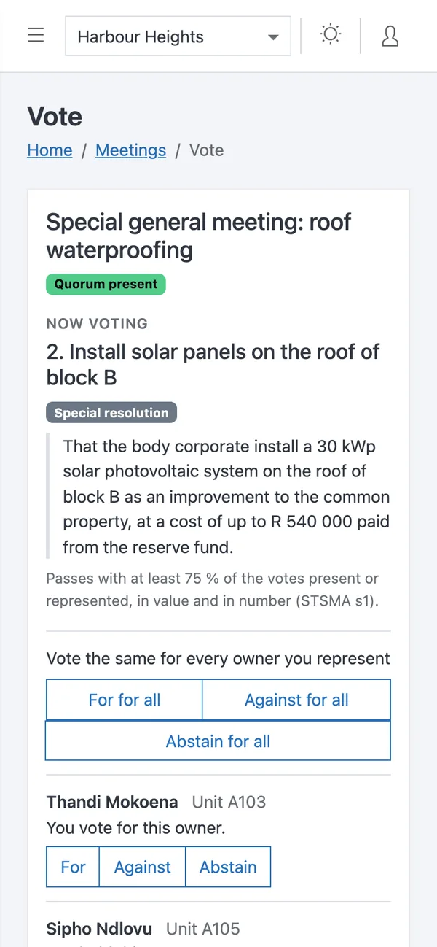Click the Sipho Ndlovu owner name
This screenshot has width=437, height=947.
100,929
